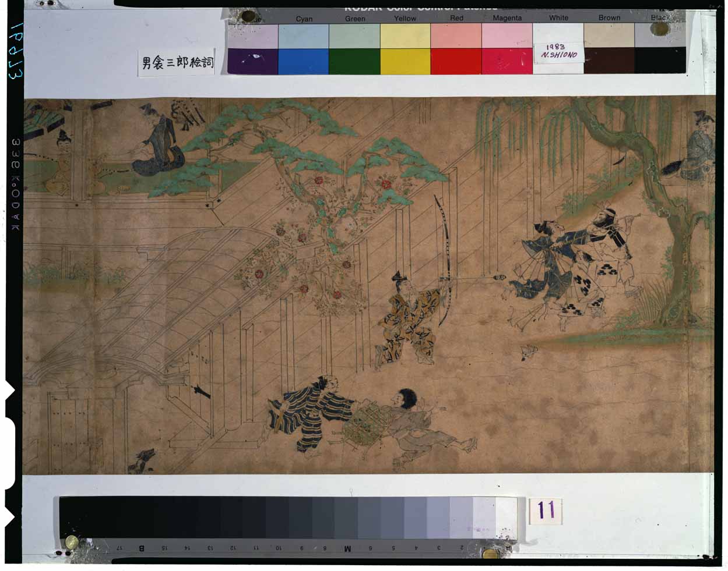The image size is (728, 571).
Task: Select the dark violet color patch
Action: (252, 61)
